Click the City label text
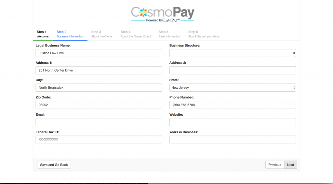The width and height of the screenshot is (333, 184). [x=39, y=80]
